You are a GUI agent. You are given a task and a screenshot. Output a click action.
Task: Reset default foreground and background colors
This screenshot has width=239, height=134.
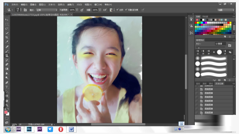[x=5, y=109]
